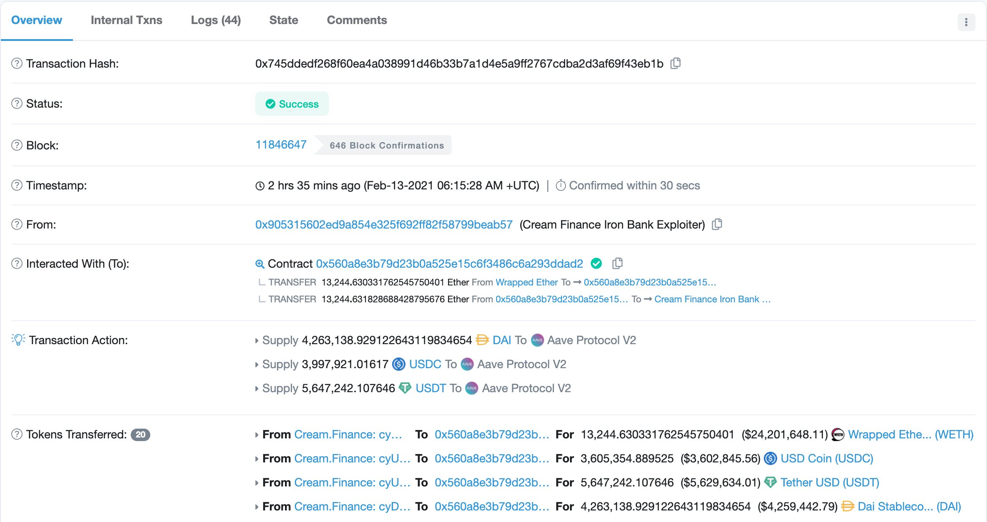Click the clock icon in Timestamp row

tap(260, 186)
